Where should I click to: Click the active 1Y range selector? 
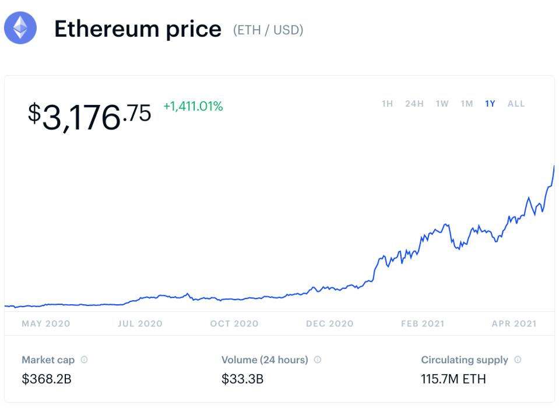coord(488,103)
